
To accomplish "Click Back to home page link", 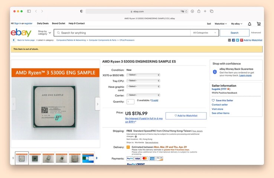I will tap(26, 40).
